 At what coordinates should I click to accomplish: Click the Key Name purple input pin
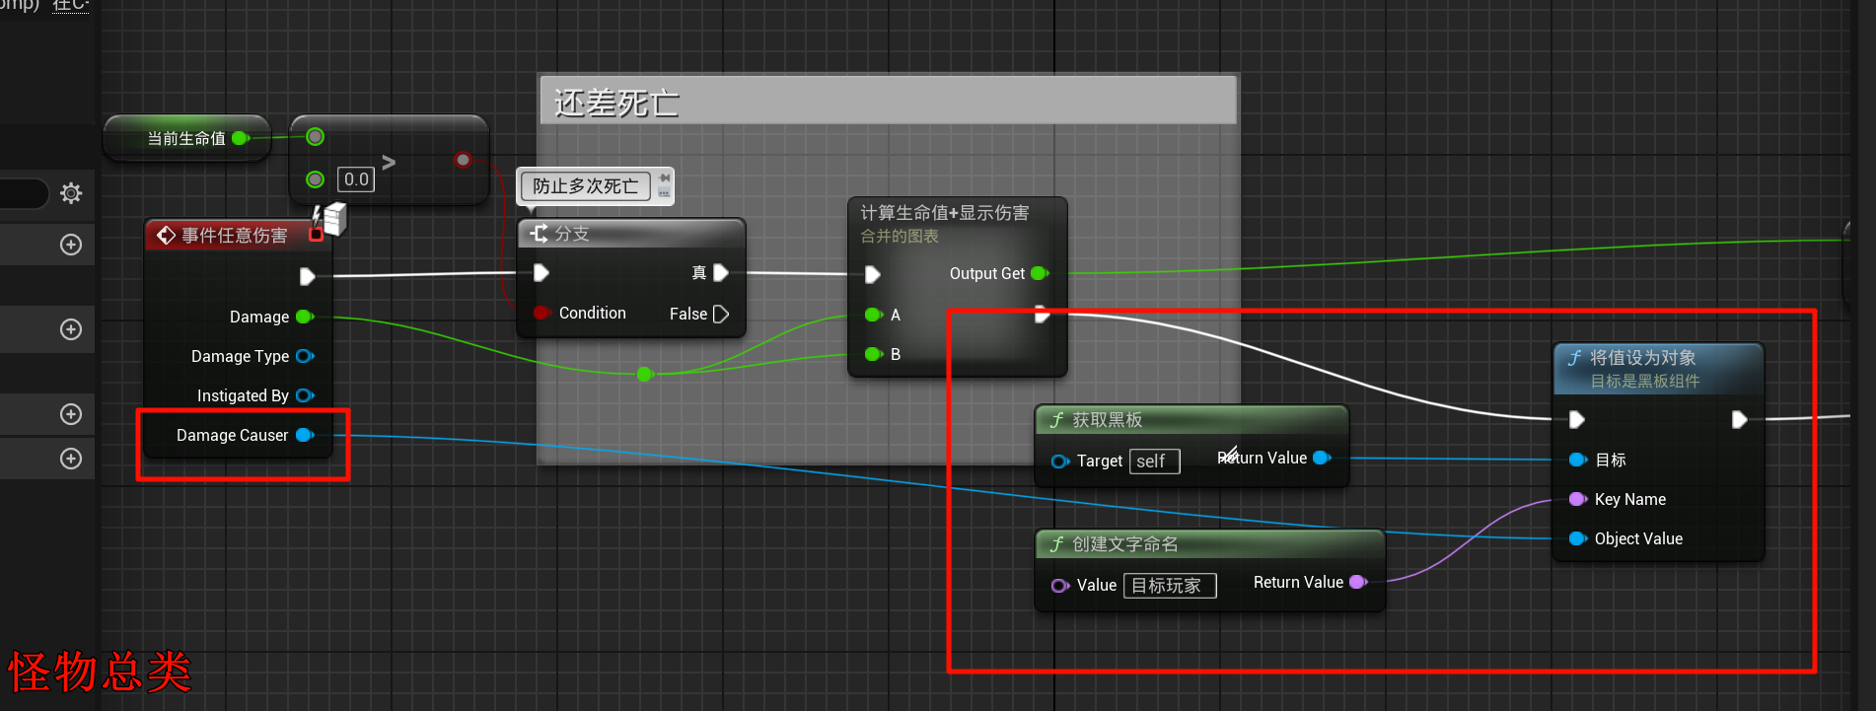point(1577,499)
